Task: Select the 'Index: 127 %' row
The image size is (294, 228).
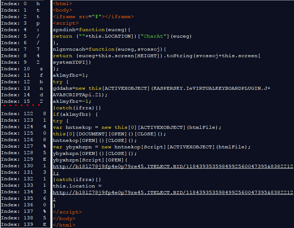Action: click(x=23, y=146)
